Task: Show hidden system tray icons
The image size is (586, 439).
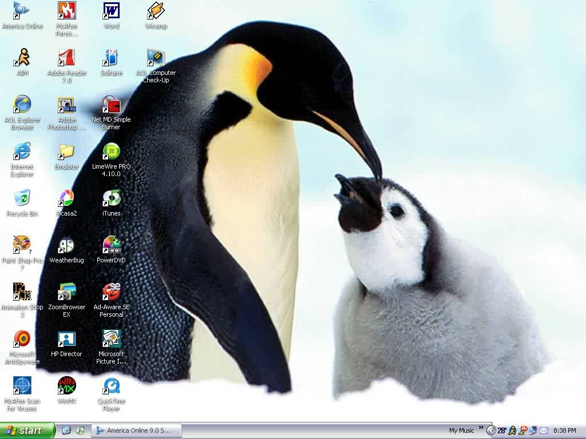Action: (490, 430)
